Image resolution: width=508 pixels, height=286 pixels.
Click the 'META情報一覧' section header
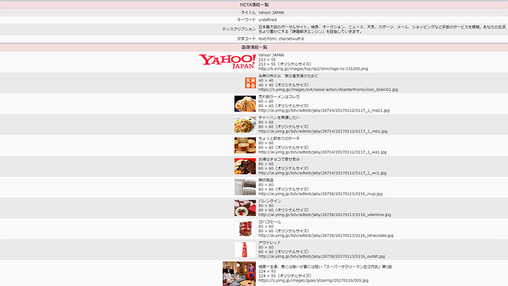[254, 5]
